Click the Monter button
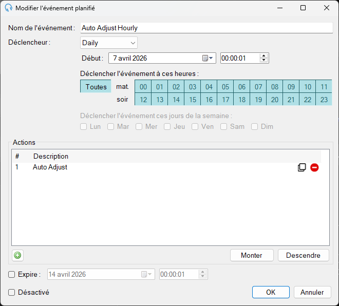339x306 pixels. (x=252, y=256)
